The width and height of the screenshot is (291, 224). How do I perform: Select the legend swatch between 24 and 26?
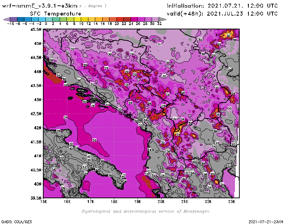pos(134,19)
